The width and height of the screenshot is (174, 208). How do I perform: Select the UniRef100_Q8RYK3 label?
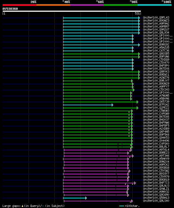[156, 72]
